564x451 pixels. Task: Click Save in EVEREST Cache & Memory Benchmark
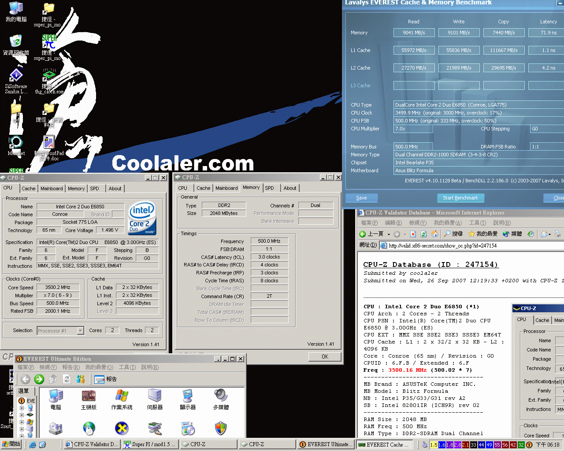click(361, 198)
